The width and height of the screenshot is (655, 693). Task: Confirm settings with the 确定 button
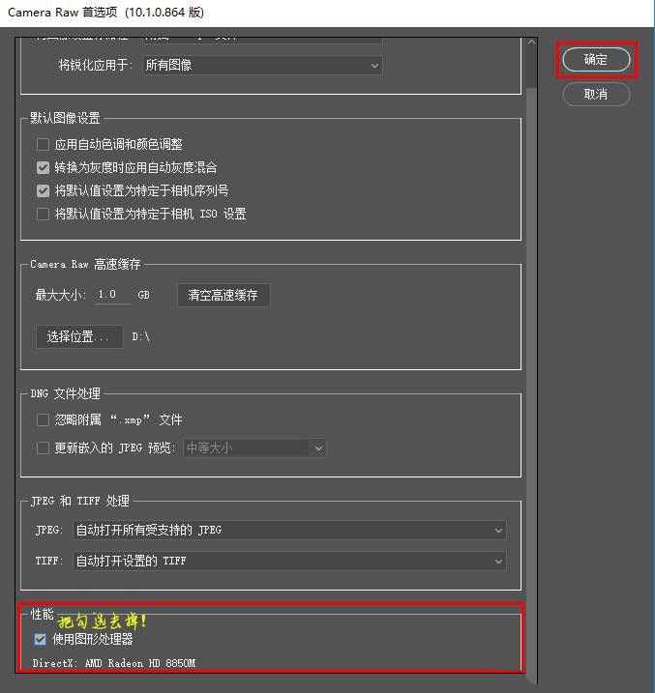tap(596, 60)
